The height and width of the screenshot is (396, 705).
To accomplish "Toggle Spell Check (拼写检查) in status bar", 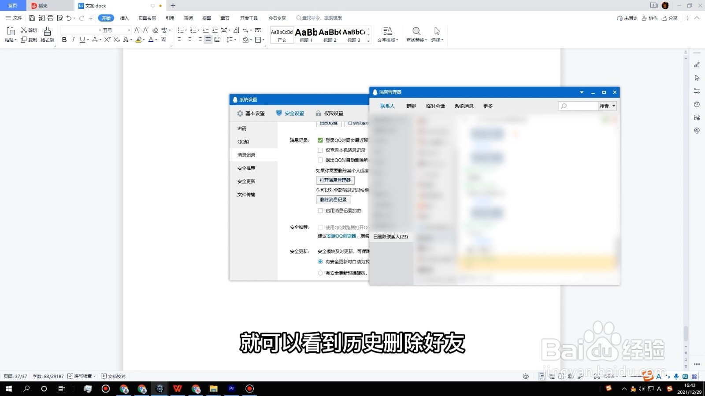I will click(x=82, y=376).
